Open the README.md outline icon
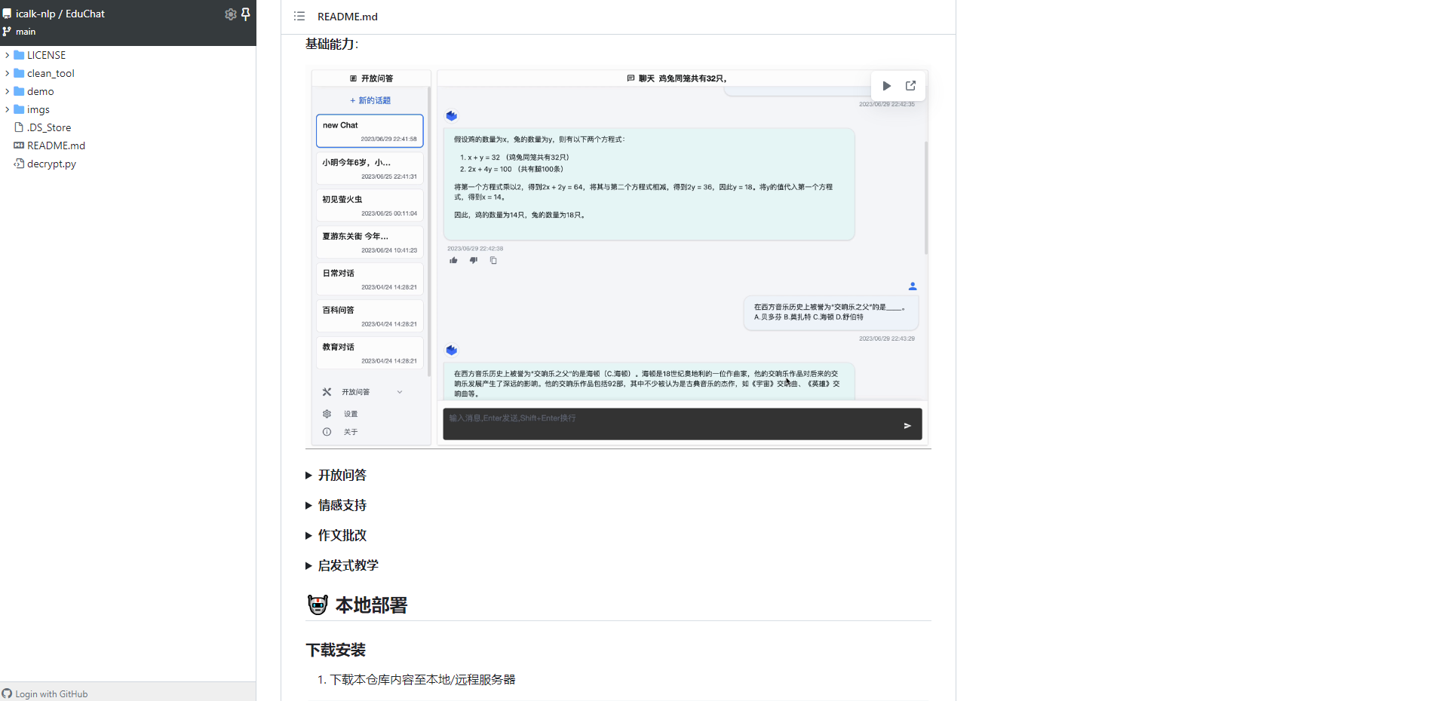Image resolution: width=1430 pixels, height=701 pixels. pos(299,16)
